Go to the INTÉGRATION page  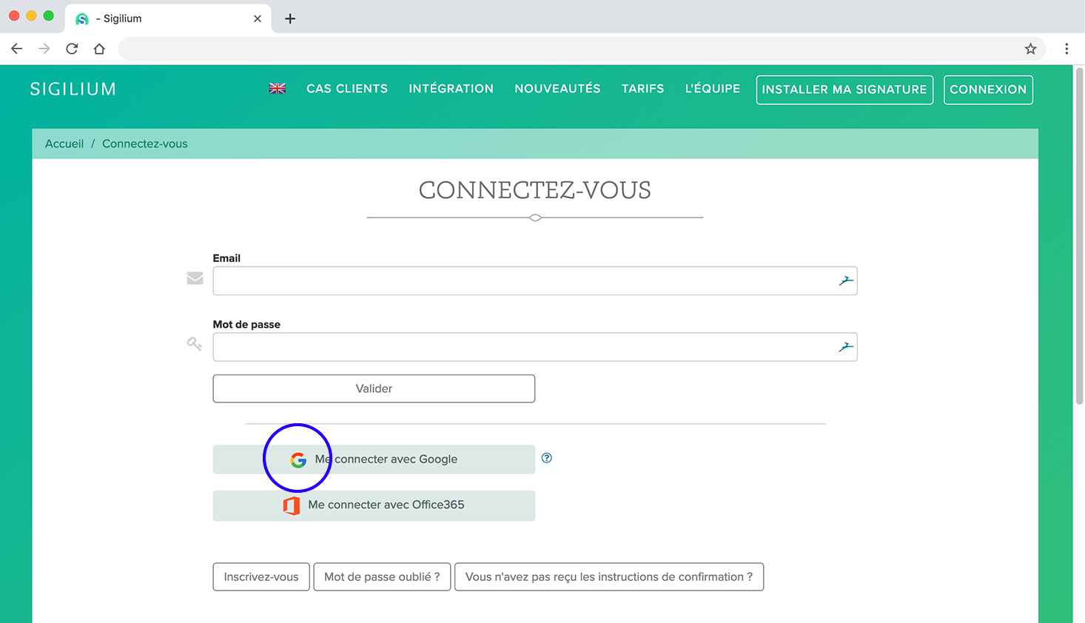coord(451,89)
